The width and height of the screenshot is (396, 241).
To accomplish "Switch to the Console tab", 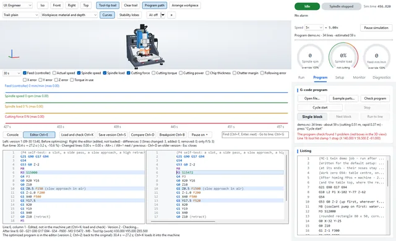I will [x=12, y=135].
